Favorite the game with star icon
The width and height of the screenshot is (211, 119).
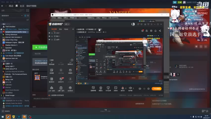[205, 47]
